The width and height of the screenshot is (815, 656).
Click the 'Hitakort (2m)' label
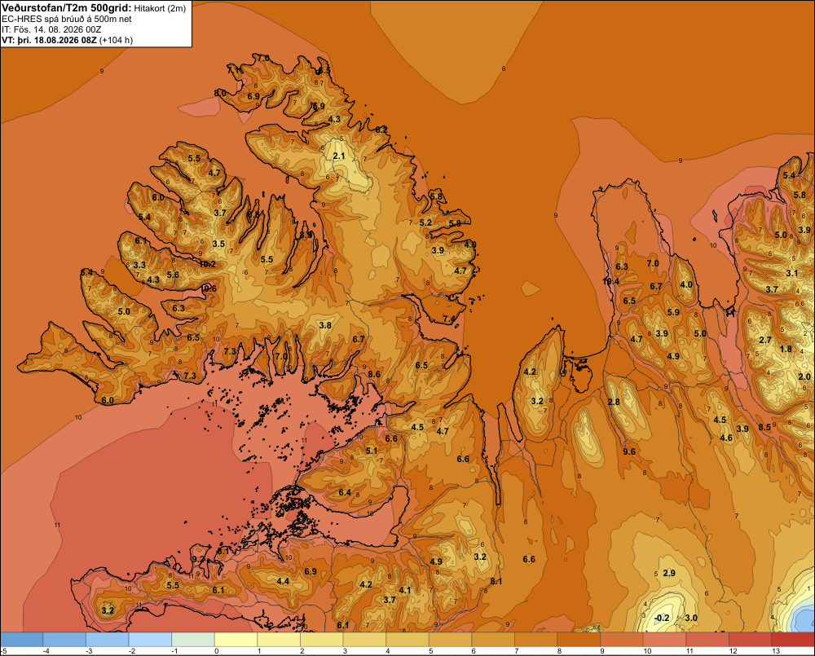[x=160, y=8]
